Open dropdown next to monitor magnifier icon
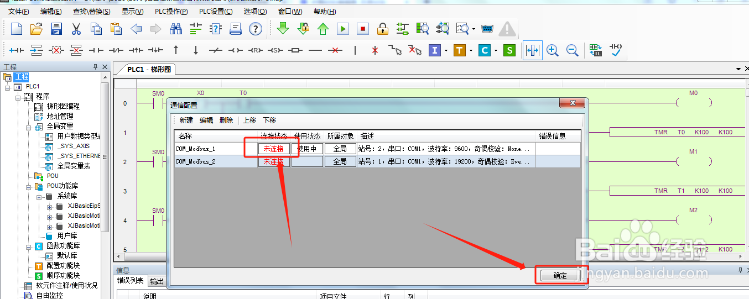This screenshot has height=299, width=749. 474,29
